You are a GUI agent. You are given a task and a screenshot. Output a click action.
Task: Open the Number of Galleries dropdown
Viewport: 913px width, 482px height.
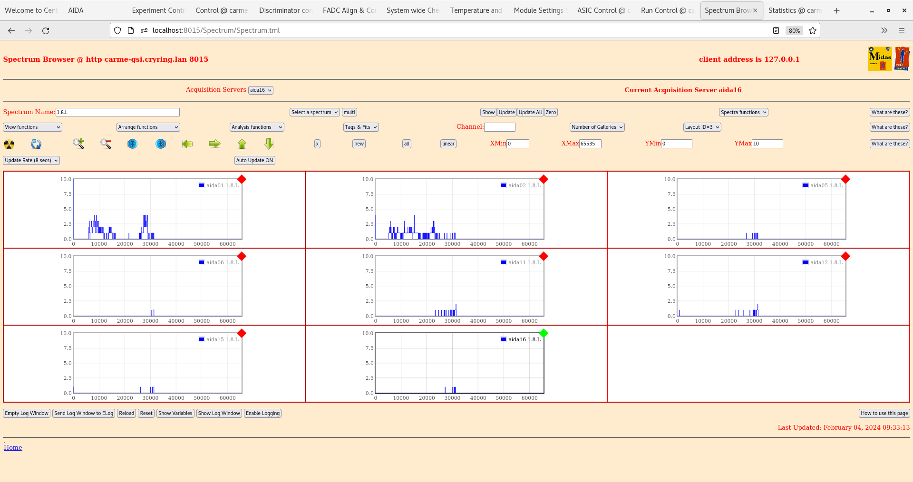[597, 127]
